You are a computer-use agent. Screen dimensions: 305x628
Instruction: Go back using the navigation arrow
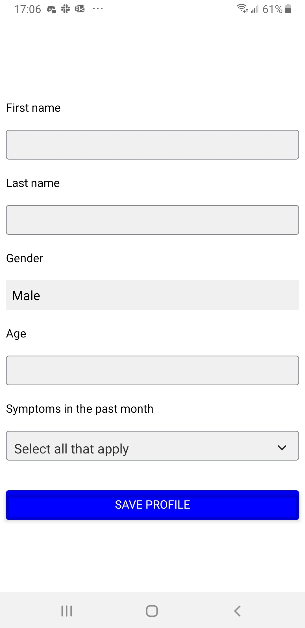point(238,611)
